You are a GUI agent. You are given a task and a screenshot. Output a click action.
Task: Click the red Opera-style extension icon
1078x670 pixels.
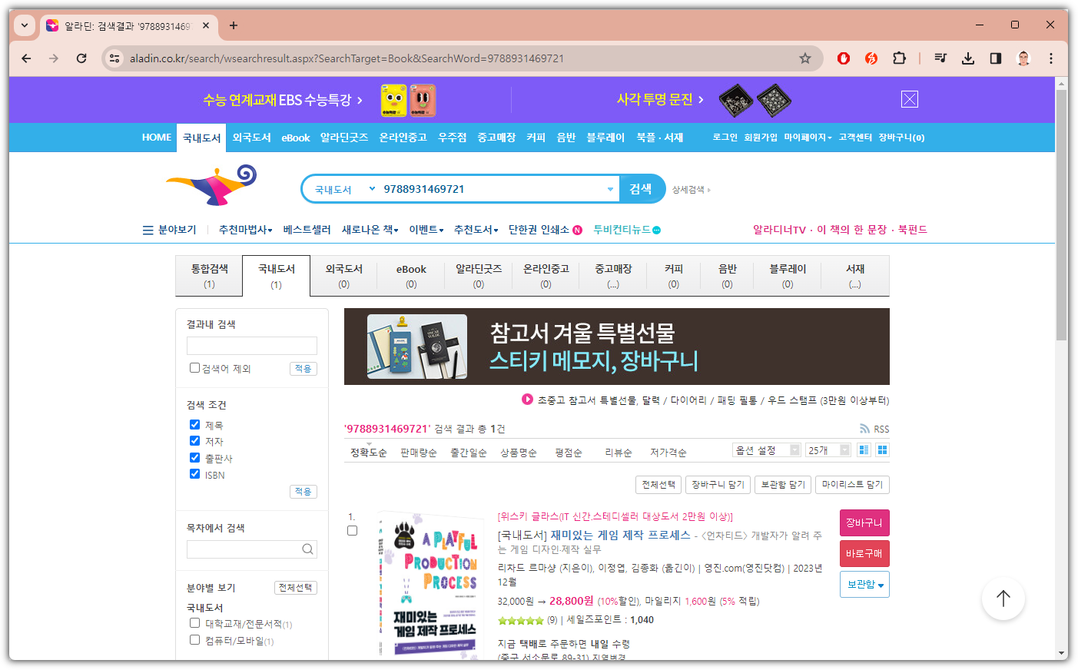click(x=844, y=58)
